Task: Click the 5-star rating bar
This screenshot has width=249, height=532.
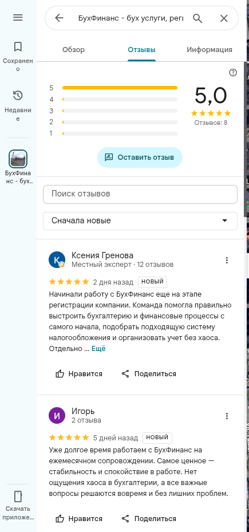Action: [x=120, y=88]
